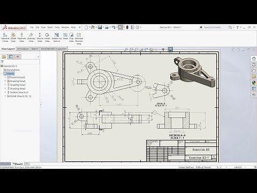Screen dimensions: 257x193
Task: Click Zoom to Fit in view toolbar
Action: point(126,49)
